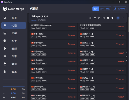Screen dimensions: 129x100
Task: Click the sort proxies icon
Action: pyautogui.click(x=99, y=18)
